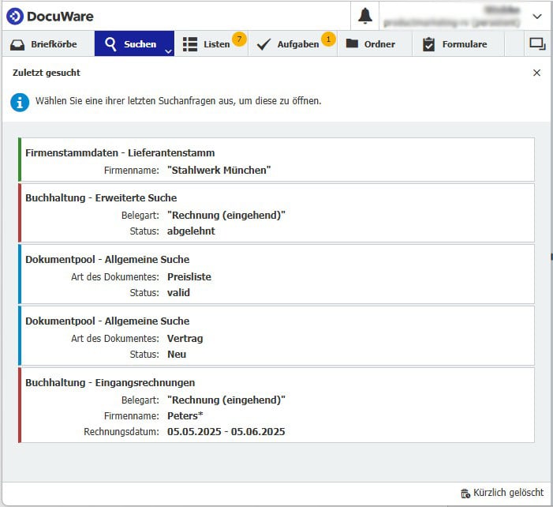Click the viewer window icon at top right
The width and height of the screenshot is (553, 507).
537,44
